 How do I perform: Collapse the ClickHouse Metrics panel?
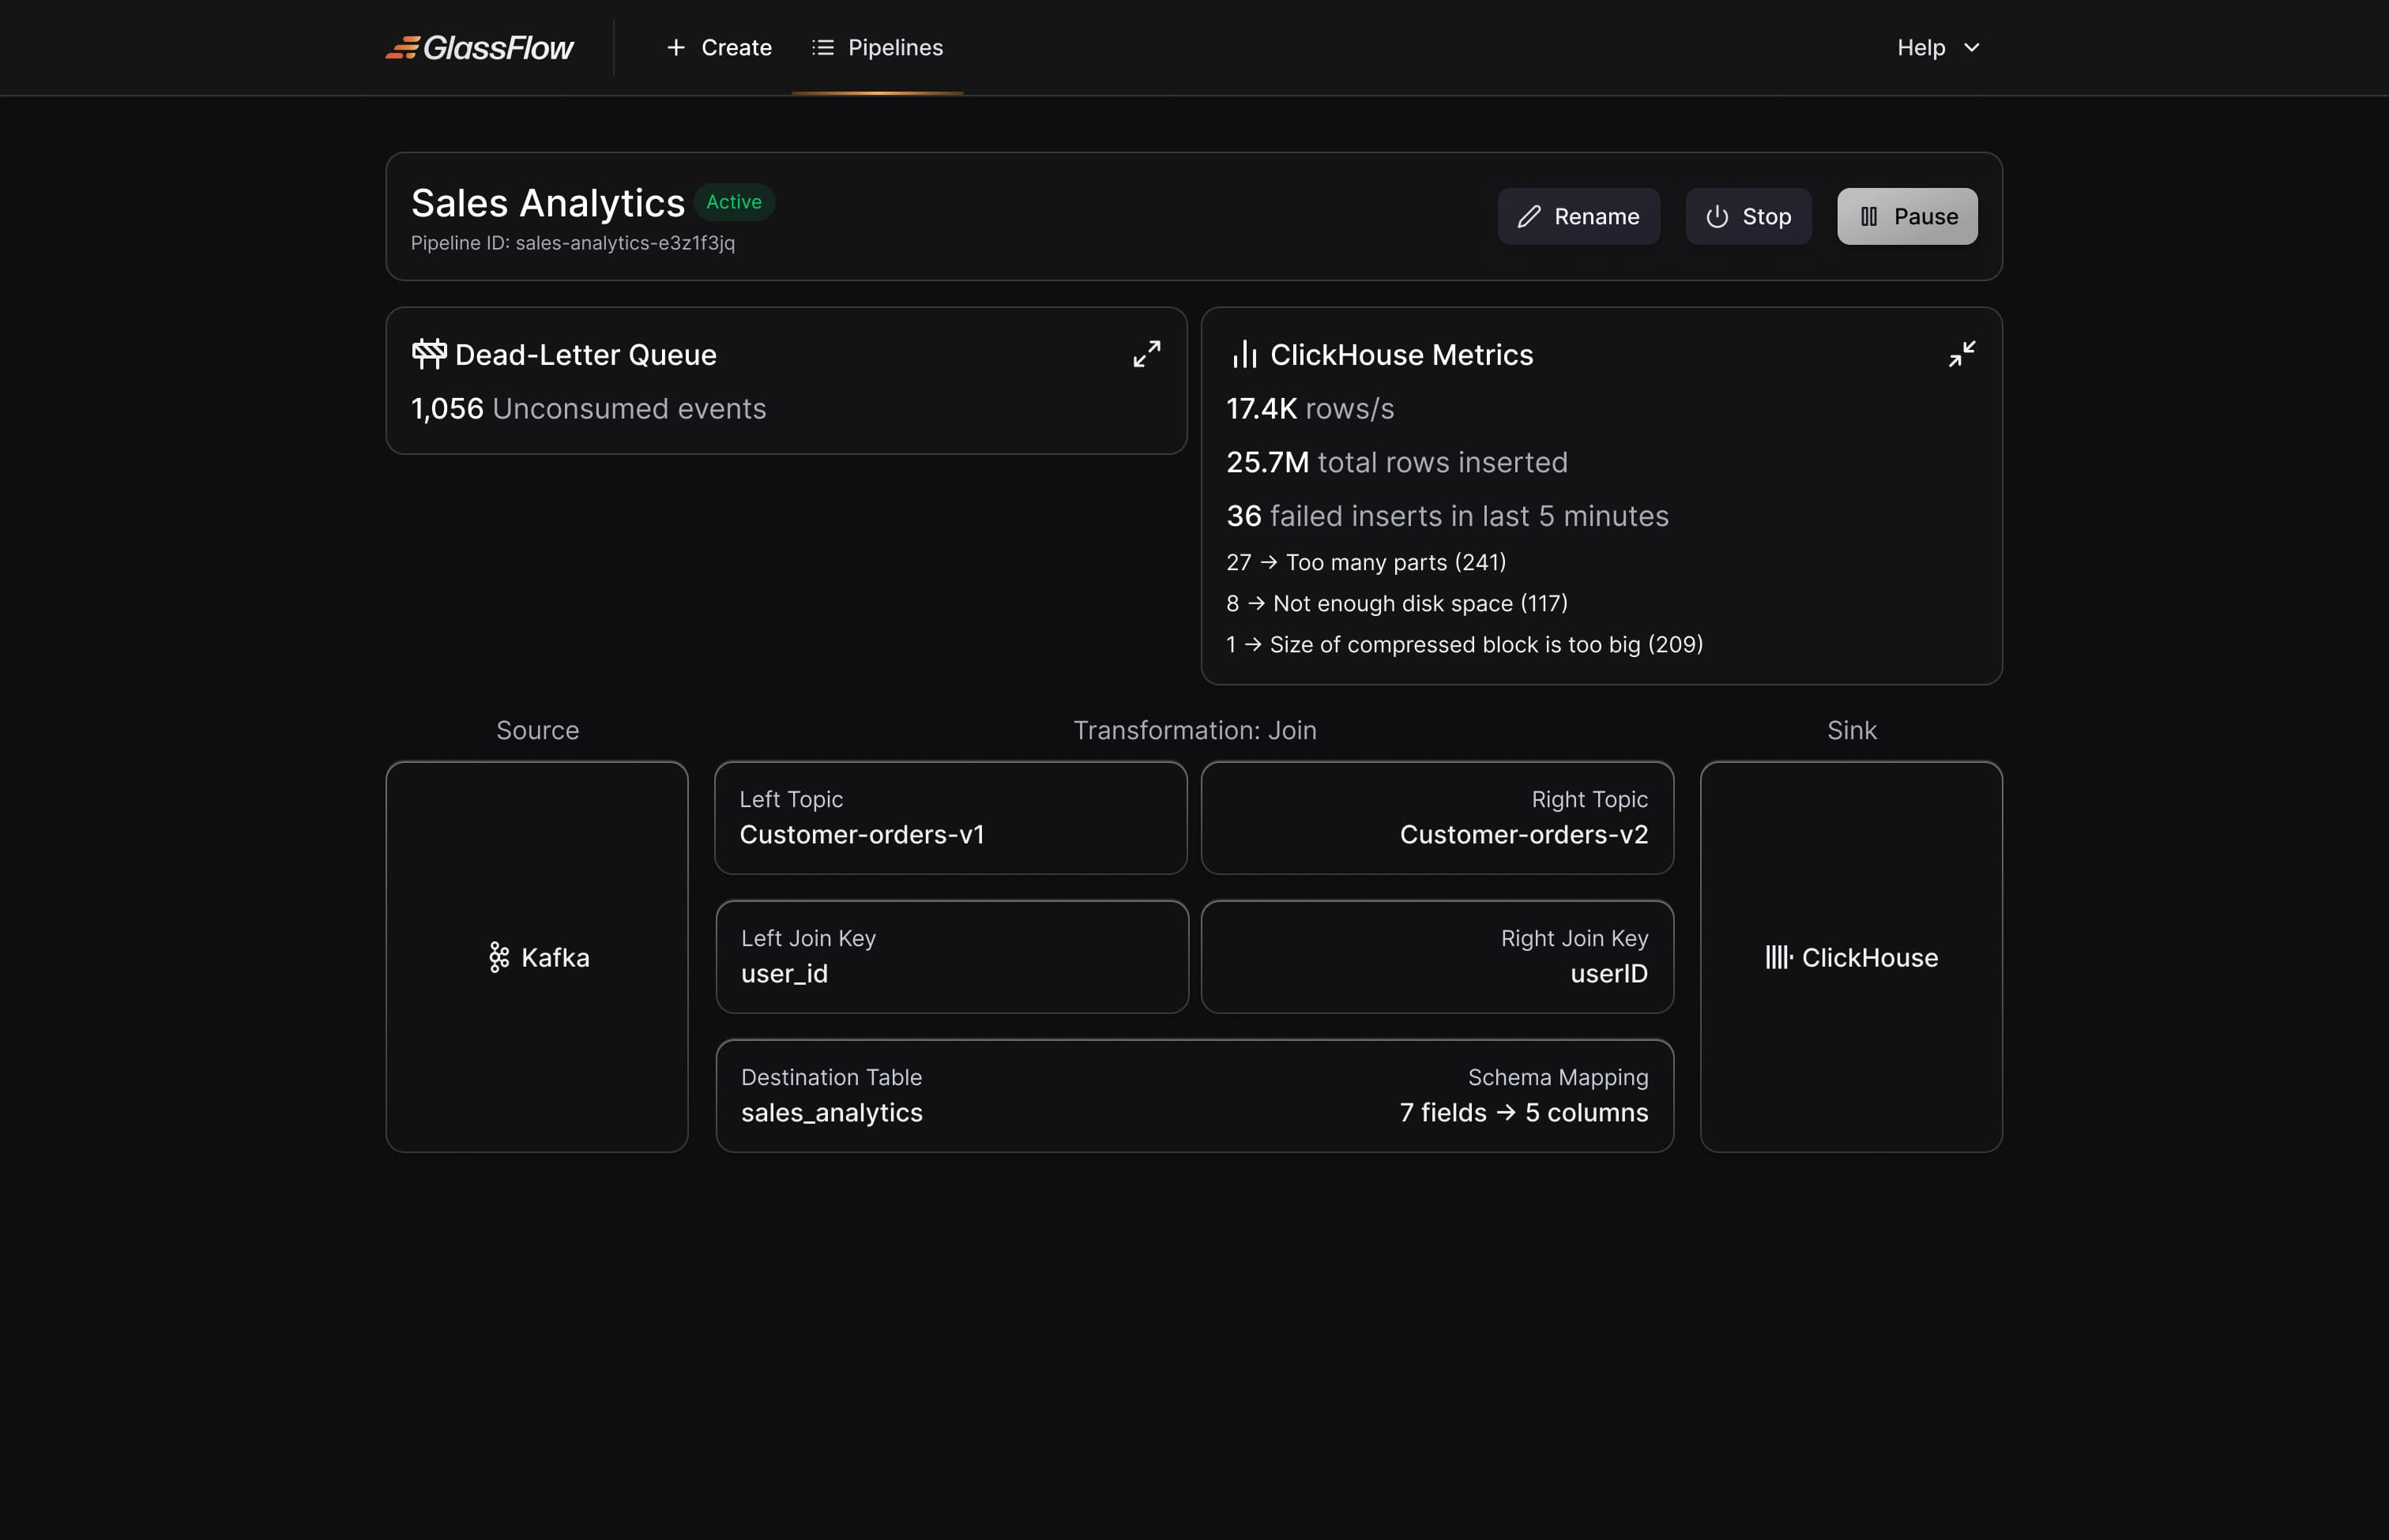(1962, 354)
